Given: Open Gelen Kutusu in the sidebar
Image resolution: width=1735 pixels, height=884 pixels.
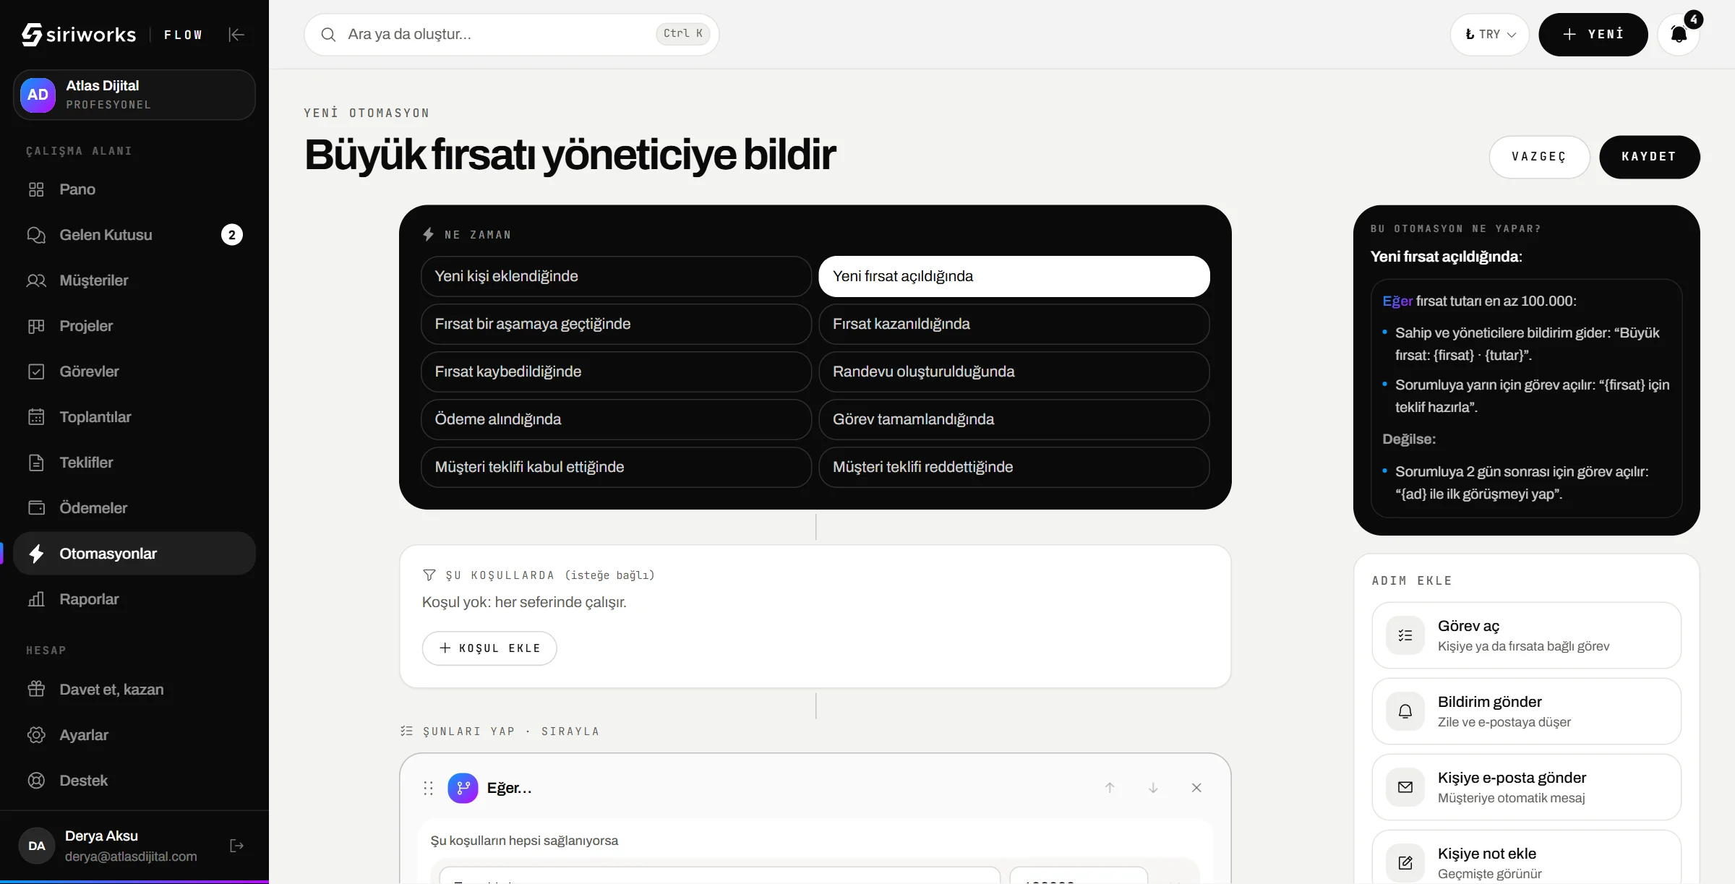Looking at the screenshot, I should [134, 235].
